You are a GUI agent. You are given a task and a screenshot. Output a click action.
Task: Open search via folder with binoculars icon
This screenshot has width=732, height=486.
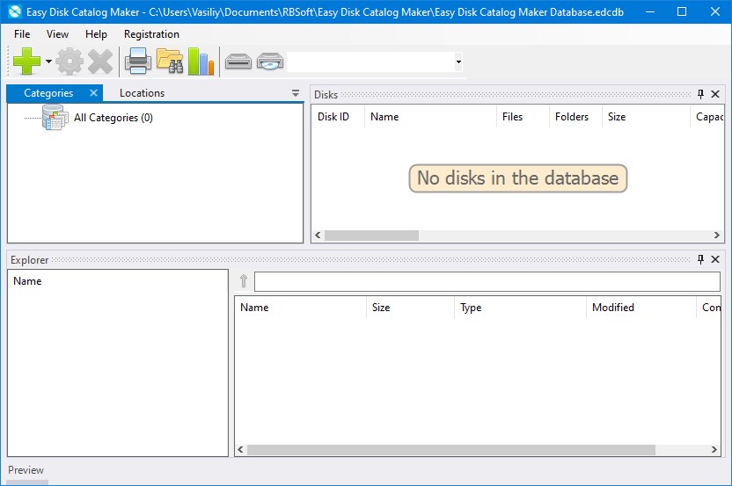coord(169,62)
